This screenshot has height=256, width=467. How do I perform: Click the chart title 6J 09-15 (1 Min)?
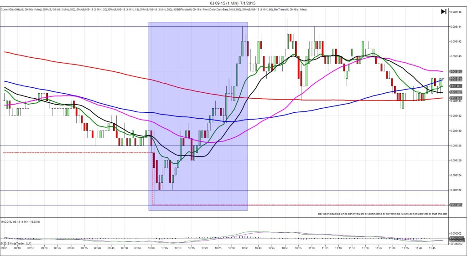coord(233,3)
